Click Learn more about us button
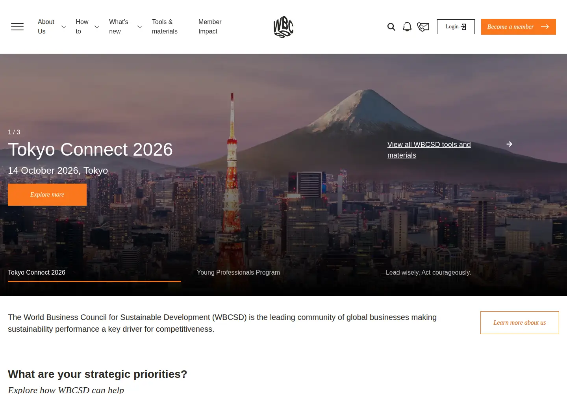 [520, 323]
